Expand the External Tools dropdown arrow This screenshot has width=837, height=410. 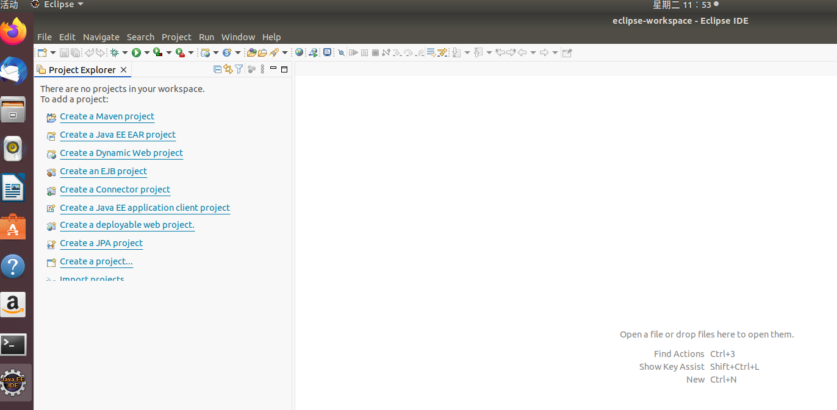click(x=191, y=52)
